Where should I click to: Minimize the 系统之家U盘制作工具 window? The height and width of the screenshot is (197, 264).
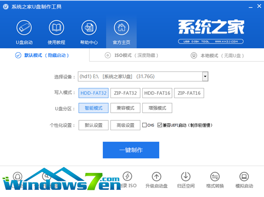coord(251,7)
